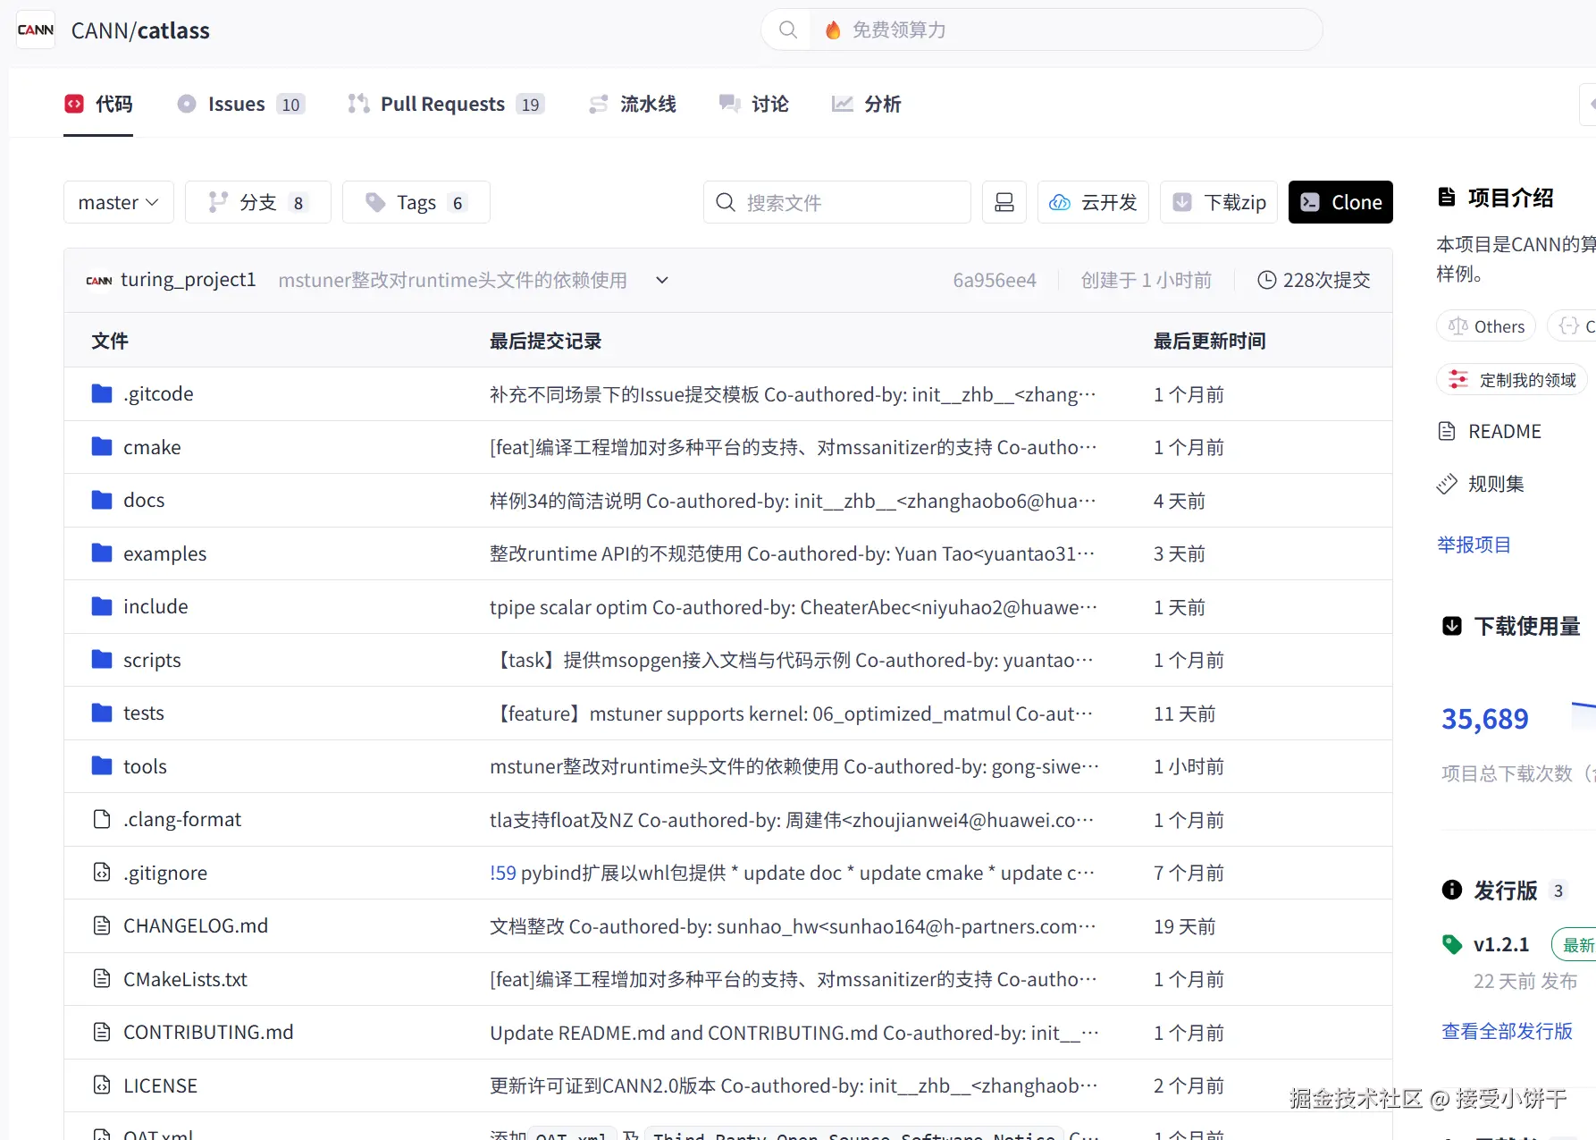Open the CHANGELOG.md file name
1596x1140 pixels.
pos(196,925)
